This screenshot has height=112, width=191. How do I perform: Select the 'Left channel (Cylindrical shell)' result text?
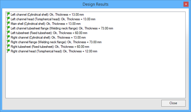47,15
